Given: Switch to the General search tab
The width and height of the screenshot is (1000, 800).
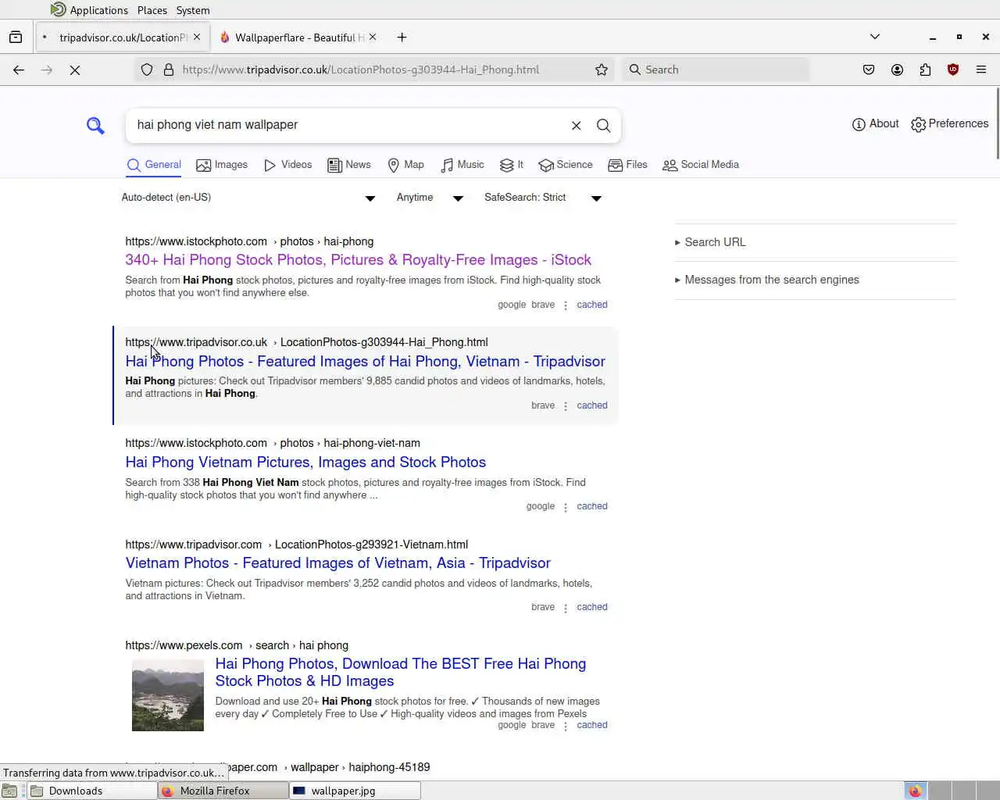Looking at the screenshot, I should (x=154, y=165).
